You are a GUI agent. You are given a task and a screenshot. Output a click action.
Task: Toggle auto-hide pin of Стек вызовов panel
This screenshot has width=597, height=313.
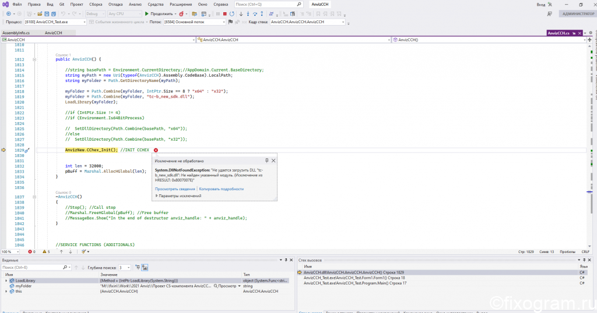[584, 260]
